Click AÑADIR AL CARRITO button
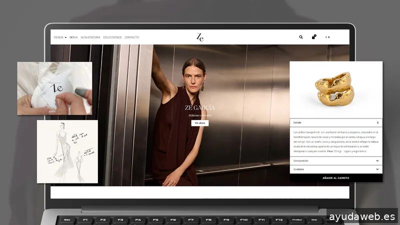This screenshot has width=400, height=225. (336, 178)
